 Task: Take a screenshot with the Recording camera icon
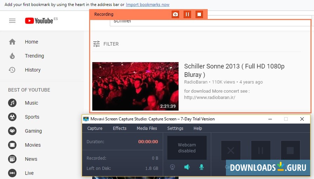(175, 14)
